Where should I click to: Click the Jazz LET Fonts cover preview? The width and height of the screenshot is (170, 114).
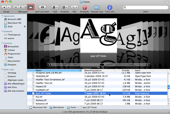(x=99, y=36)
